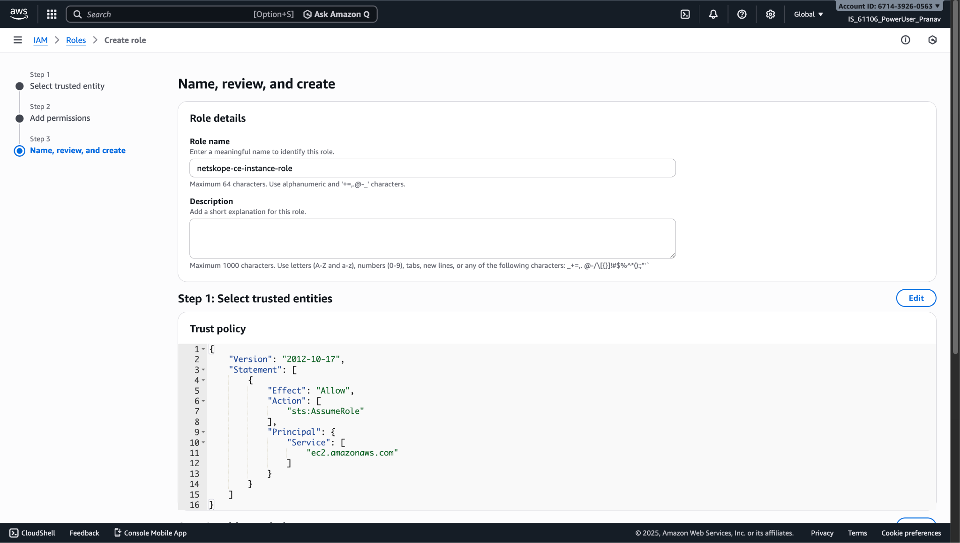Focus the Role name input field

[x=432, y=169]
